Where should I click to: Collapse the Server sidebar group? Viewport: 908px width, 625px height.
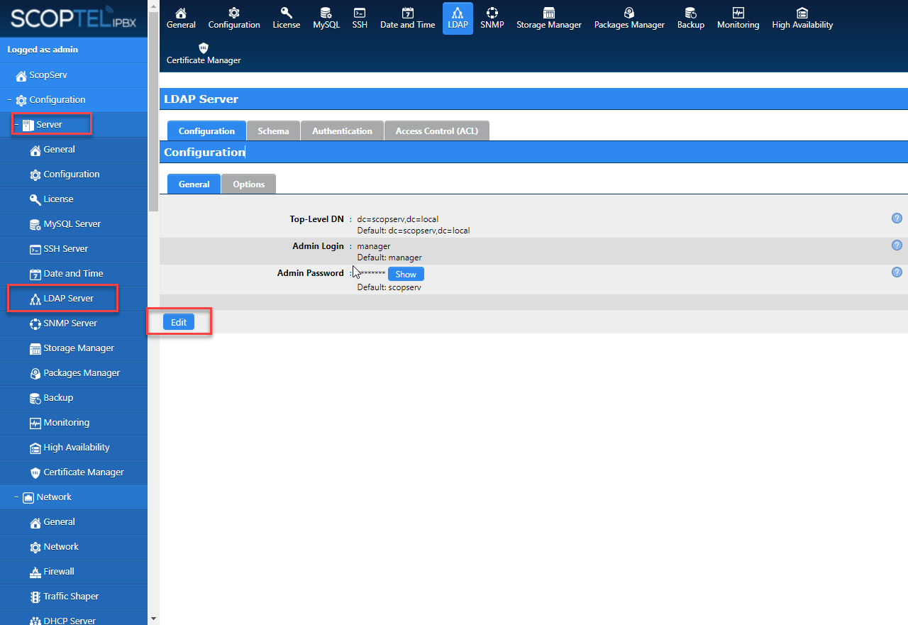point(16,125)
